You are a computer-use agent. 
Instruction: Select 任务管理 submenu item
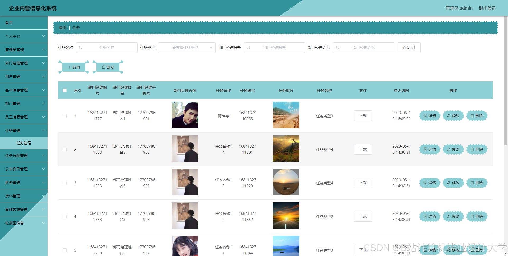(24, 143)
